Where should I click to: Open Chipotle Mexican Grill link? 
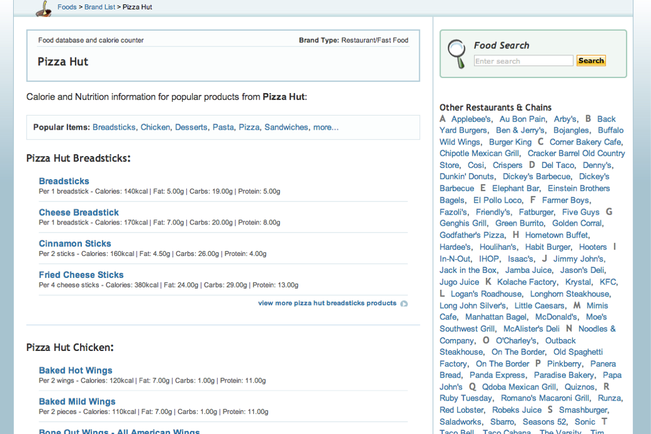(x=479, y=153)
